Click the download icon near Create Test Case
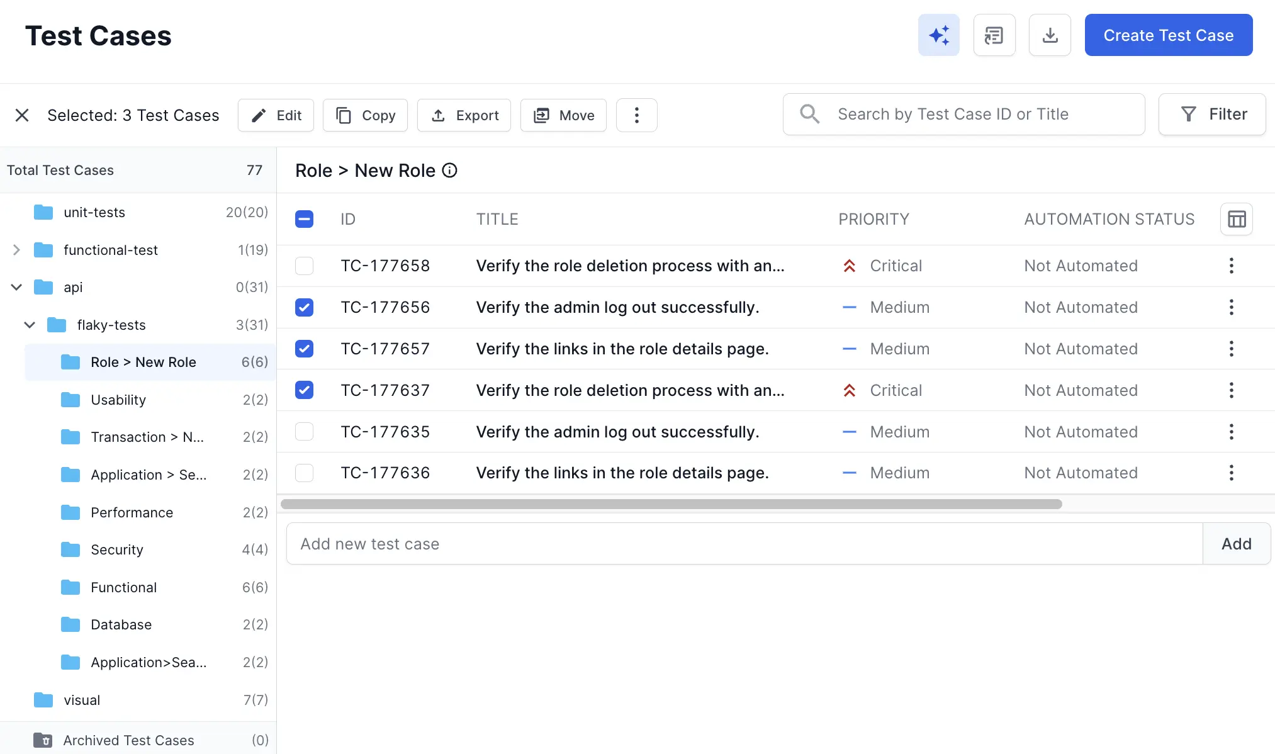The image size is (1275, 754). coord(1049,35)
